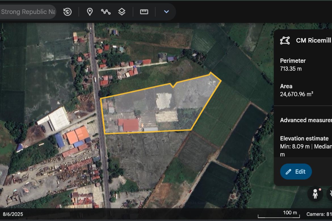
Task: Click the Advanced measurements heading
Action: (x=306, y=120)
